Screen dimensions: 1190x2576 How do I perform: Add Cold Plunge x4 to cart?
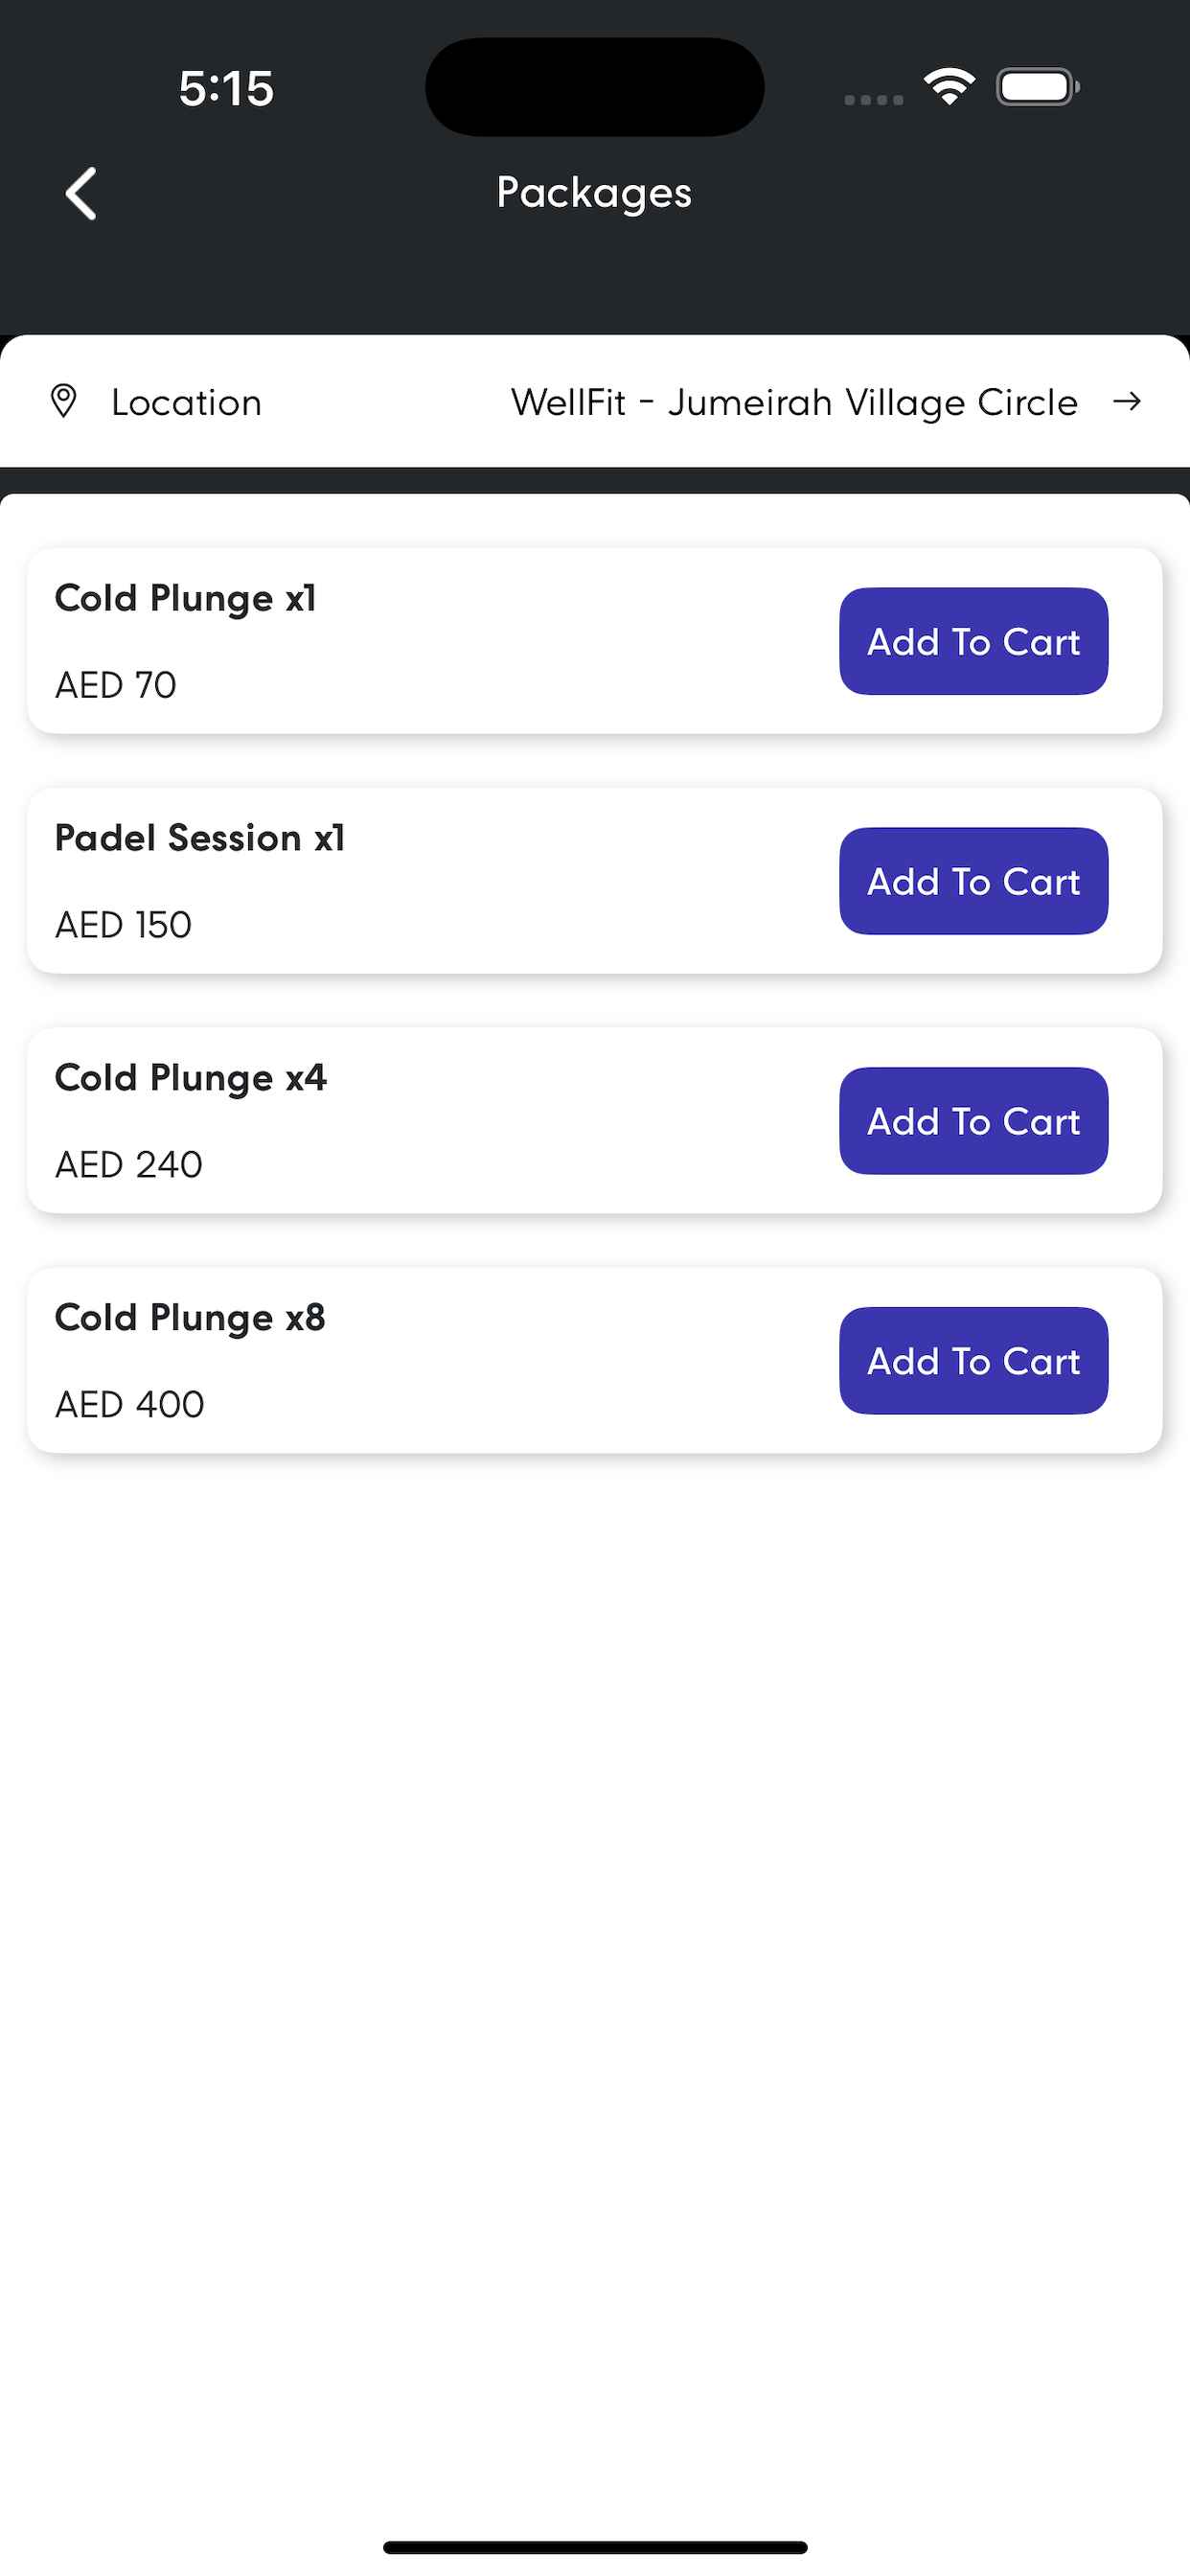click(973, 1121)
